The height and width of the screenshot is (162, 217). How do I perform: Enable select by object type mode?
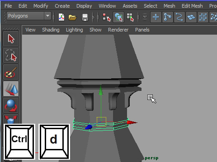(118, 17)
